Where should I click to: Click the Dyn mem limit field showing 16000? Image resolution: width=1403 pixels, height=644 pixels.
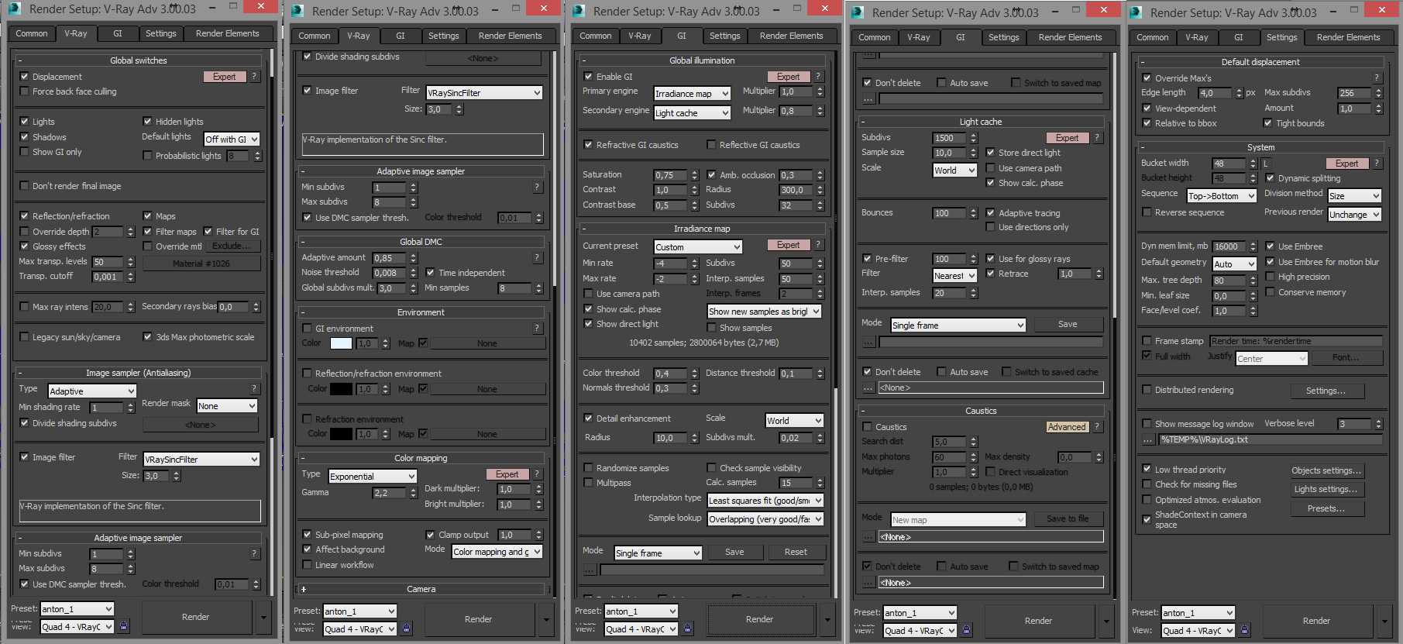pyautogui.click(x=1230, y=246)
